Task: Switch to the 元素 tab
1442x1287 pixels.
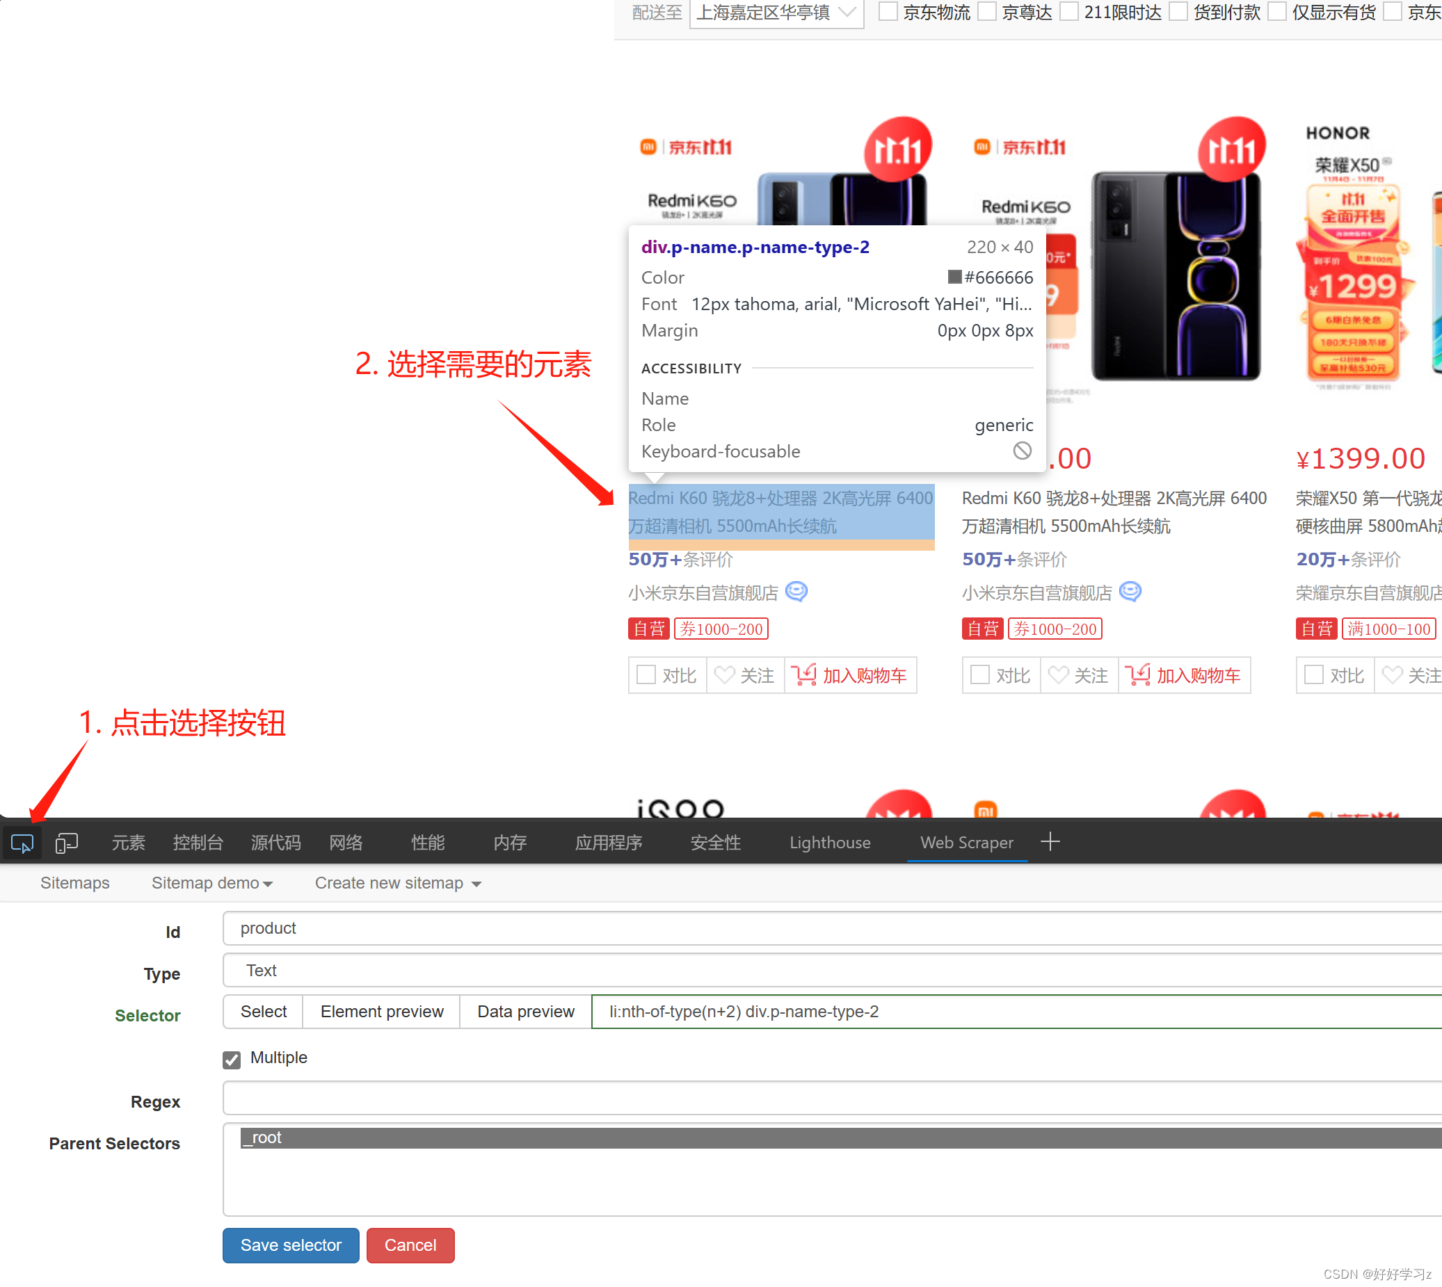Action: [x=128, y=842]
